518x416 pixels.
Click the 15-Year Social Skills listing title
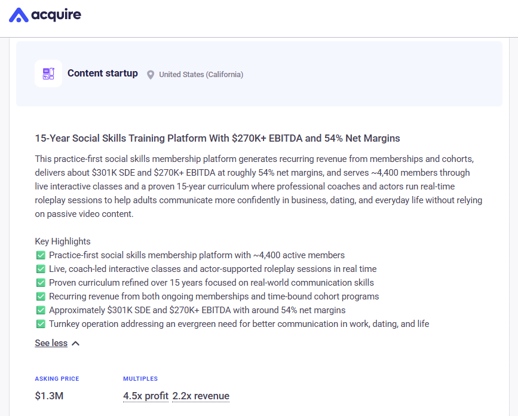click(217, 138)
